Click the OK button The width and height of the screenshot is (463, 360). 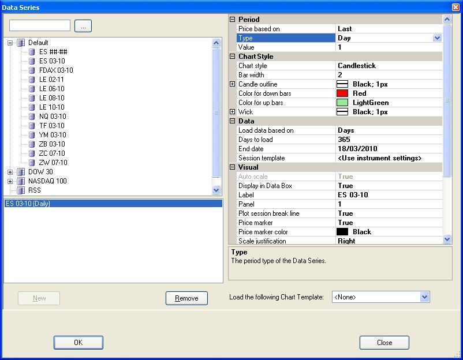pyautogui.click(x=79, y=343)
